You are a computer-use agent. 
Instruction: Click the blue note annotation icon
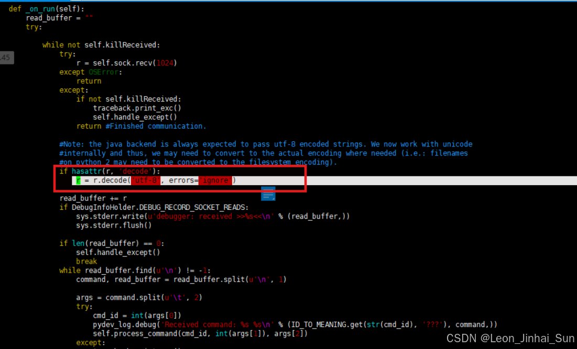[x=268, y=195]
